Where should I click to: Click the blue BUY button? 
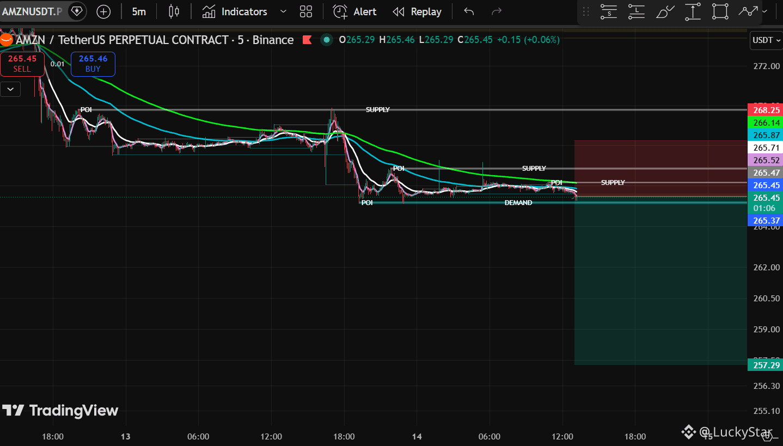point(93,64)
